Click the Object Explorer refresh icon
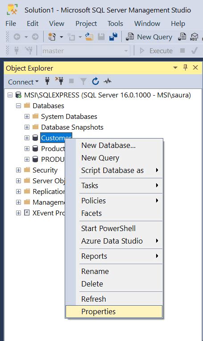This screenshot has width=203, height=341. pyautogui.click(x=95, y=81)
